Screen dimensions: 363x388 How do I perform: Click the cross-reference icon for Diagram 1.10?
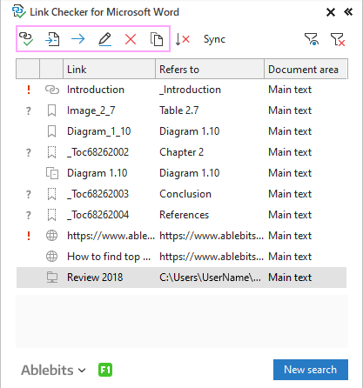point(52,173)
